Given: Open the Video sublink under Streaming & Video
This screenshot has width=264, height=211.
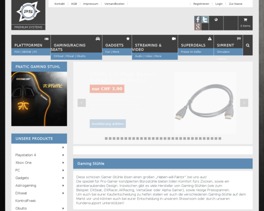Looking at the screenshot, I should point(149,56).
